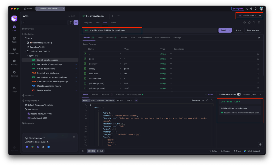Click the filter icon beside search box
The image size is (274, 166).
point(70,23)
